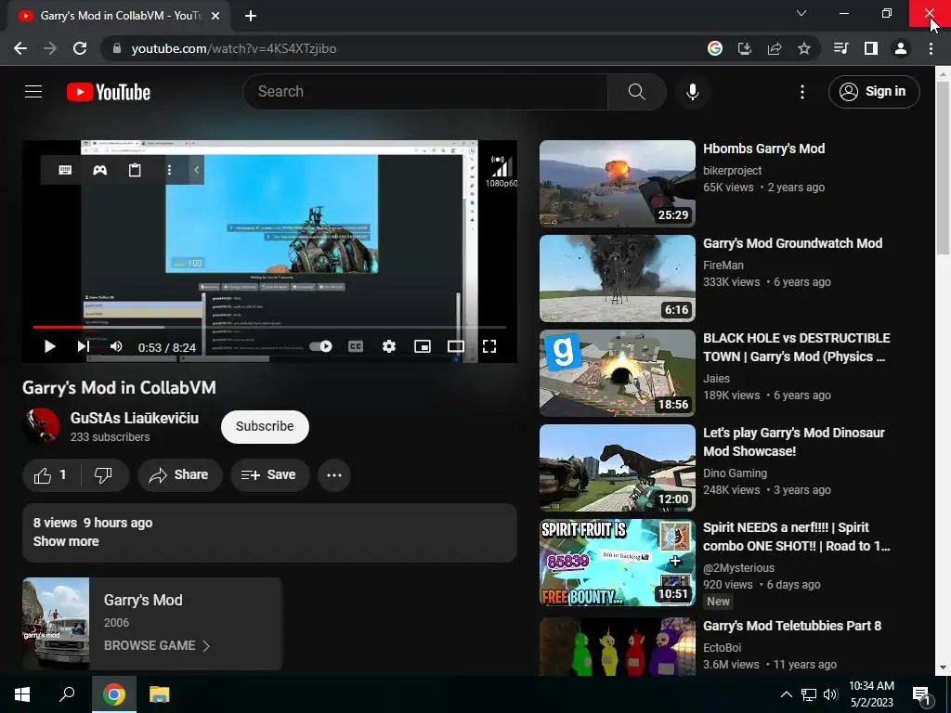This screenshot has width=951, height=713.
Task: Go back in browser history
Action: [x=20, y=48]
